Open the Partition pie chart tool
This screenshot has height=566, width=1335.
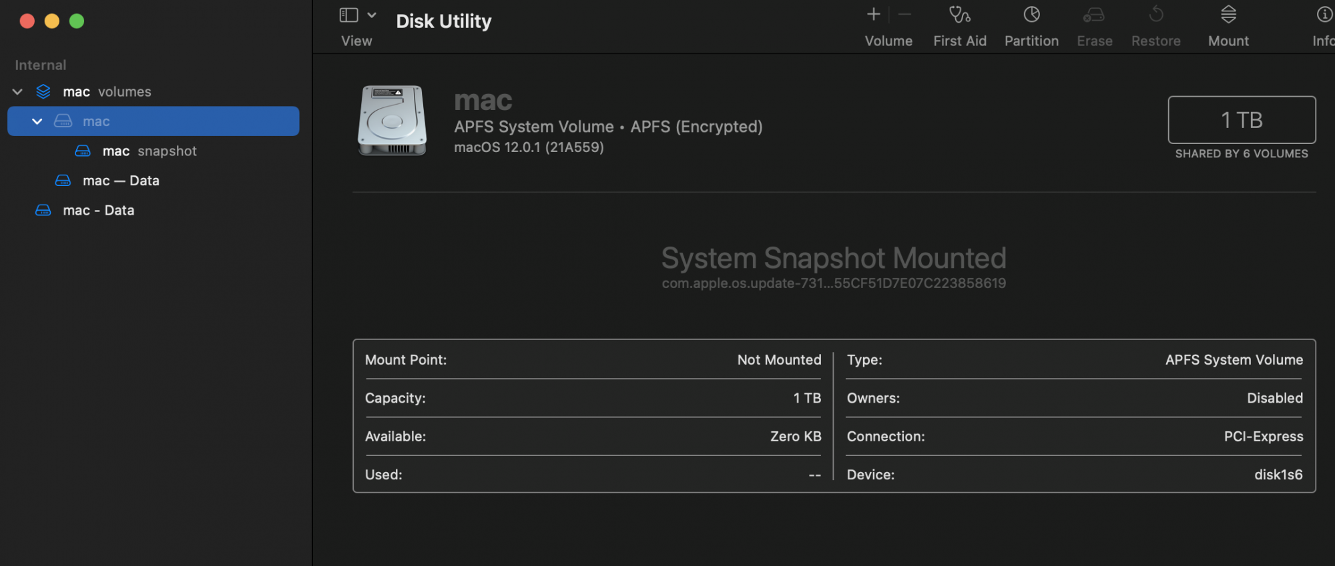click(1031, 14)
